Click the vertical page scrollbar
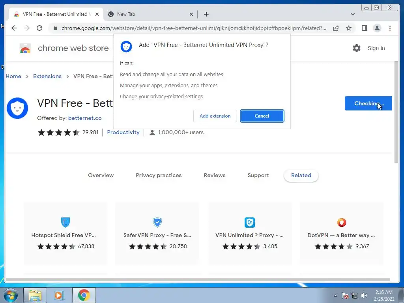Viewport: 404px width, 303px height. (396, 112)
